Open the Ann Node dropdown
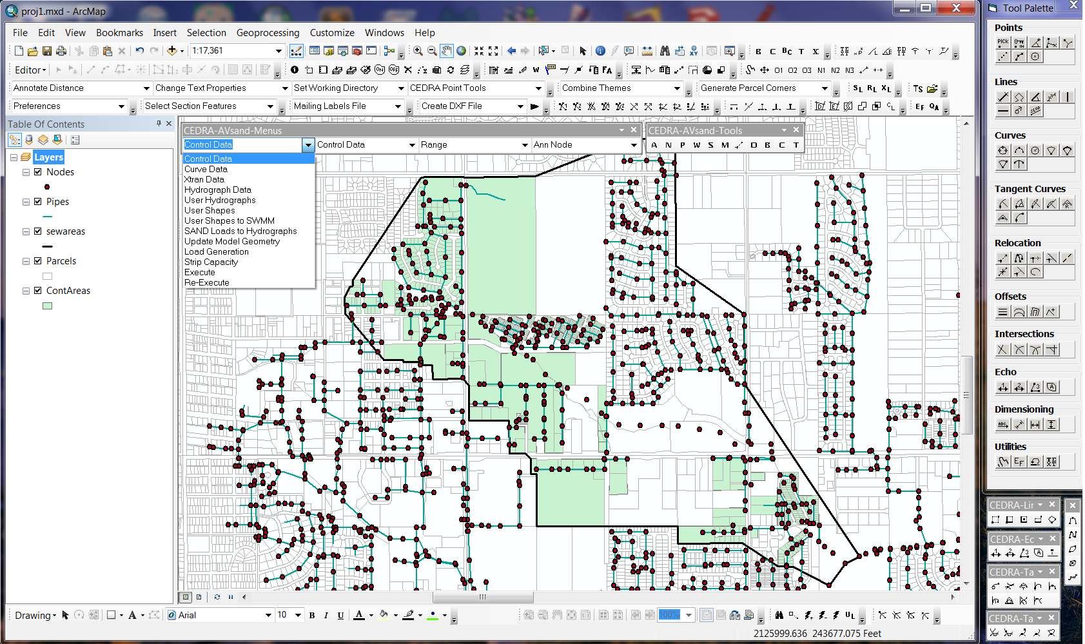The height and width of the screenshot is (644, 1085). point(634,145)
